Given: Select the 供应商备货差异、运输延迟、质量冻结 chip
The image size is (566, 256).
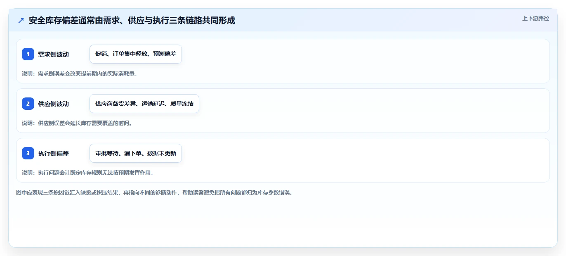Looking at the screenshot, I should coord(144,104).
